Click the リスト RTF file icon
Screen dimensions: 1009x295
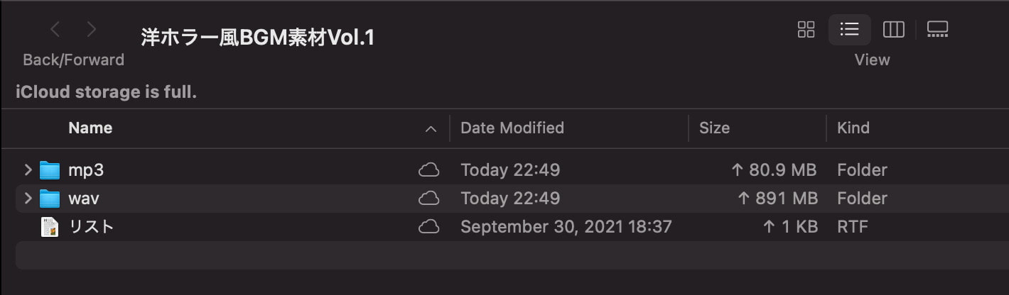click(50, 227)
